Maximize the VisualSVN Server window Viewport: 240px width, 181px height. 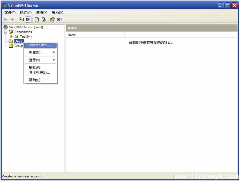(x=228, y=5)
